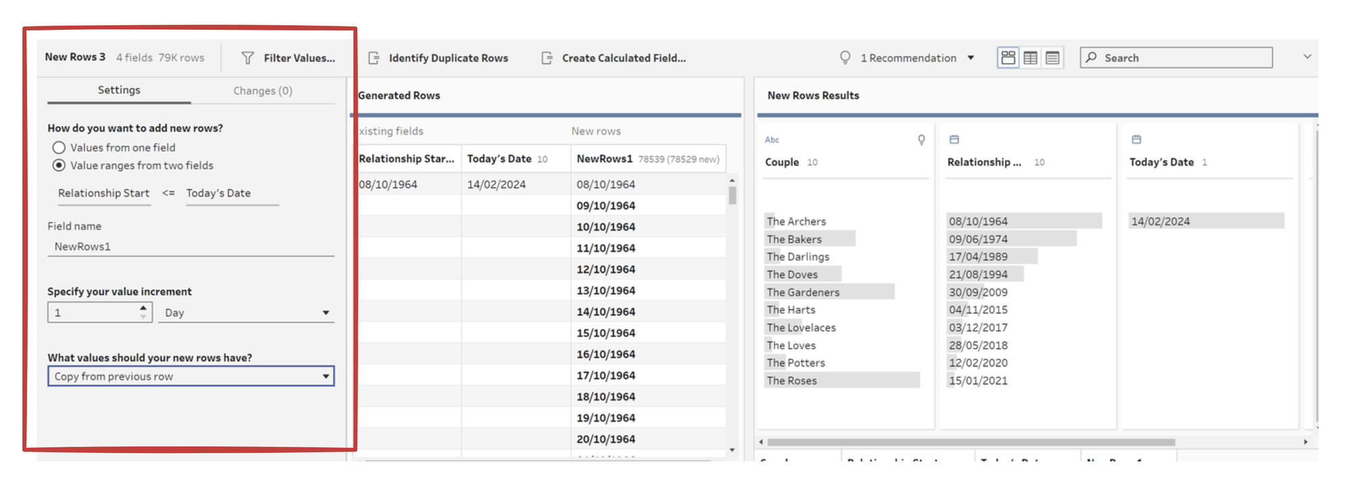Select 'Value ranges from two fields' option
The image size is (1353, 495).
60,166
